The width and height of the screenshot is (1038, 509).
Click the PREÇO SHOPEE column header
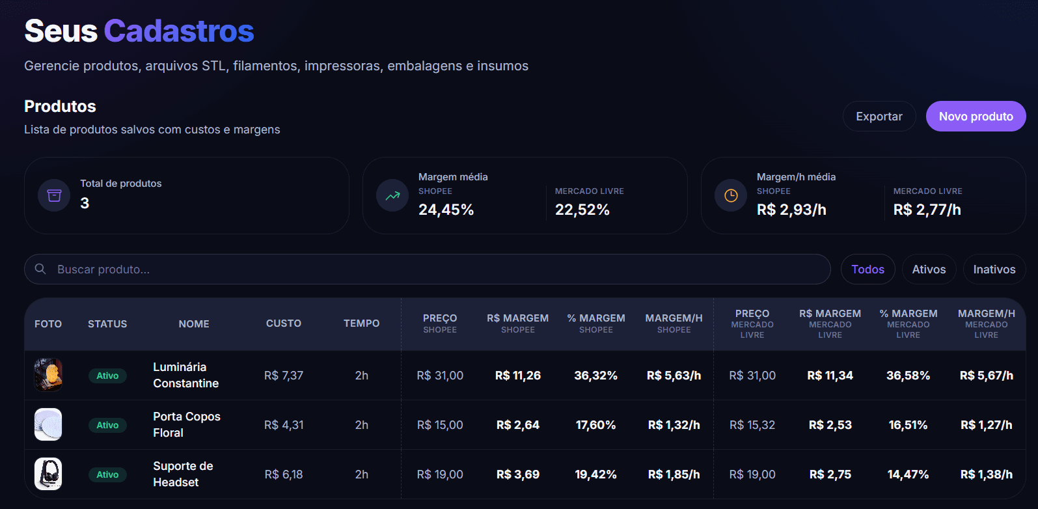(x=440, y=323)
